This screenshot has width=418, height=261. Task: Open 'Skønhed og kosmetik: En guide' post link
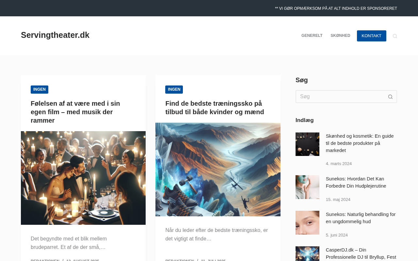360,143
